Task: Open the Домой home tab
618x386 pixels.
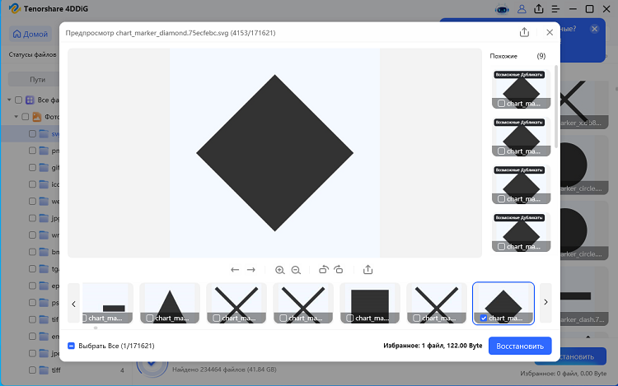Action: (x=30, y=35)
